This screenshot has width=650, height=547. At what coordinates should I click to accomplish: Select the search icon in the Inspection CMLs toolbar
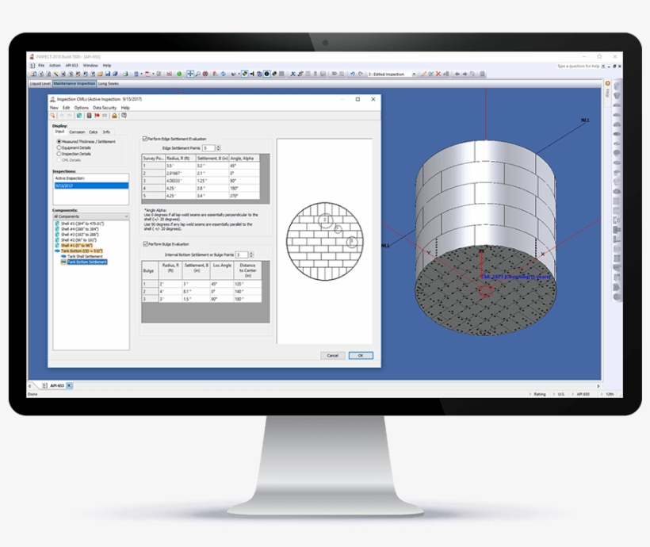(x=52, y=116)
